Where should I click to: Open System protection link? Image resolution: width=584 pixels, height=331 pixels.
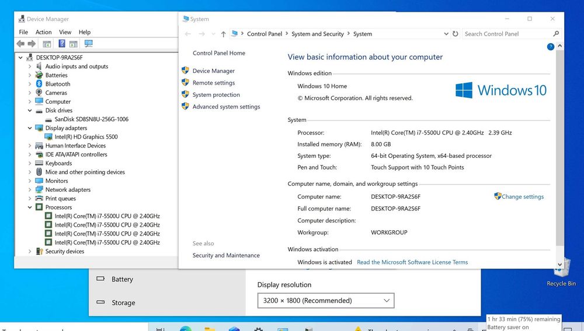click(x=217, y=94)
